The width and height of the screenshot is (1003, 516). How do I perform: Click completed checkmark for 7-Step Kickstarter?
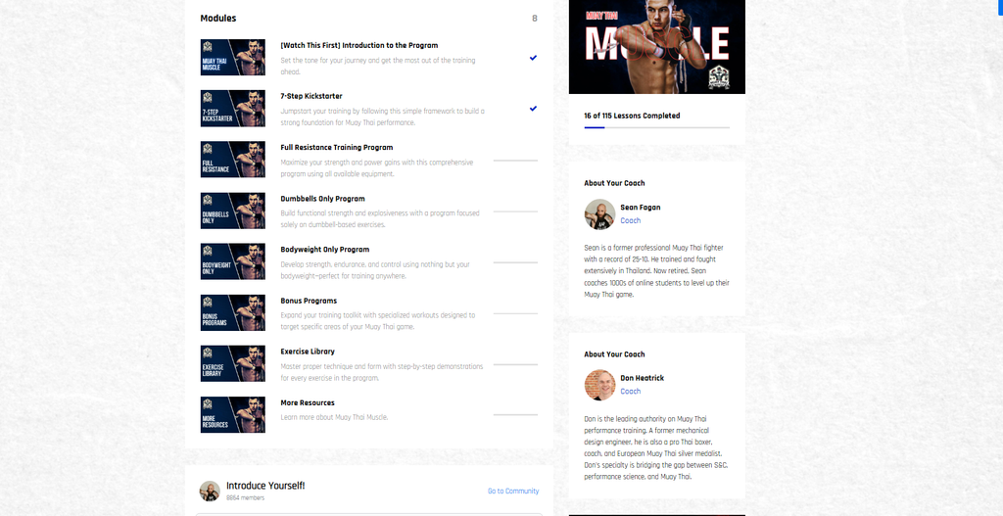point(533,108)
